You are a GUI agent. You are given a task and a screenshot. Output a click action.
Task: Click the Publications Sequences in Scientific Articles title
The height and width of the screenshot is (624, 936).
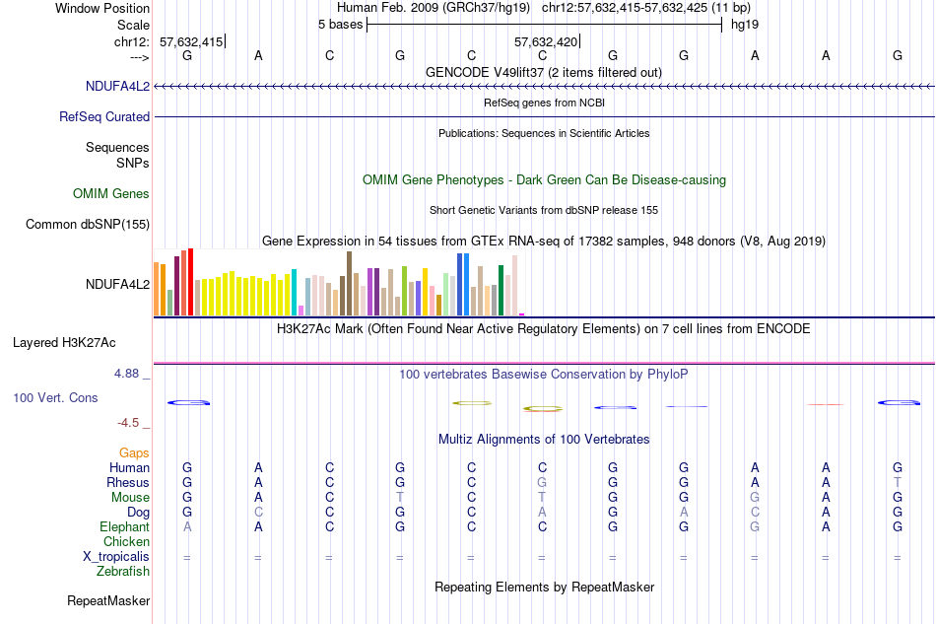544,134
